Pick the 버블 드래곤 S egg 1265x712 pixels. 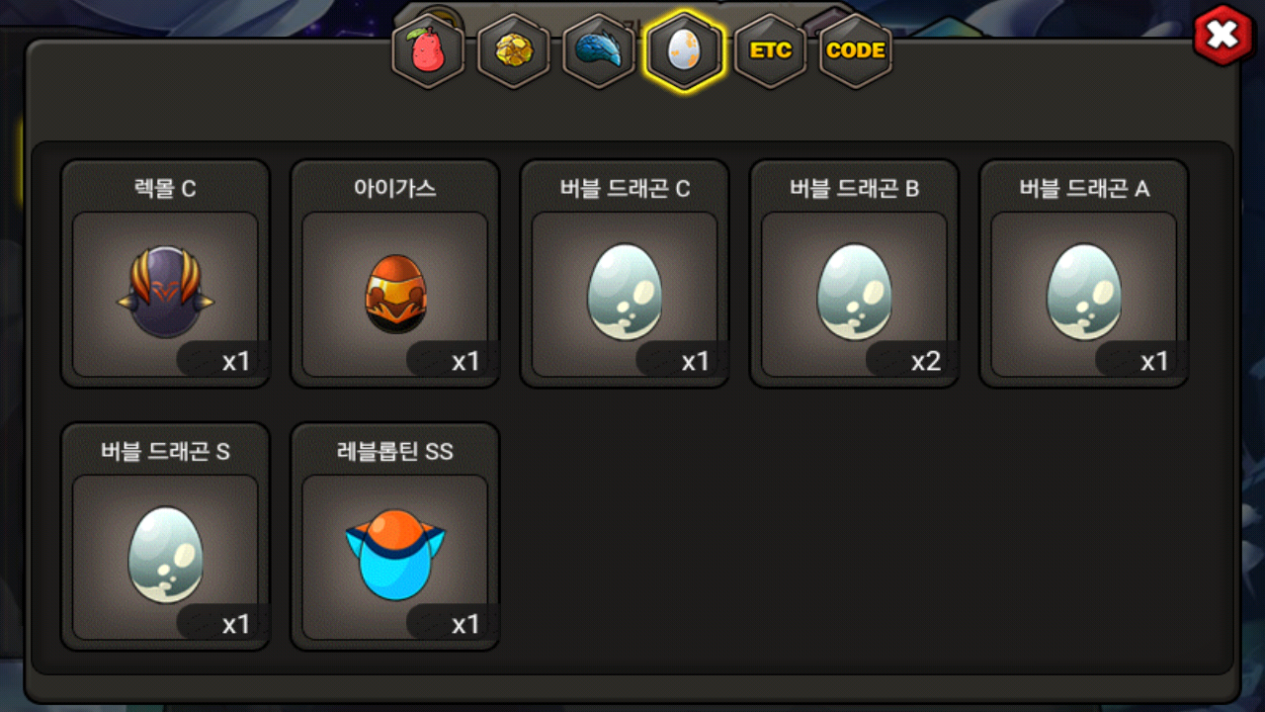pyautogui.click(x=165, y=536)
